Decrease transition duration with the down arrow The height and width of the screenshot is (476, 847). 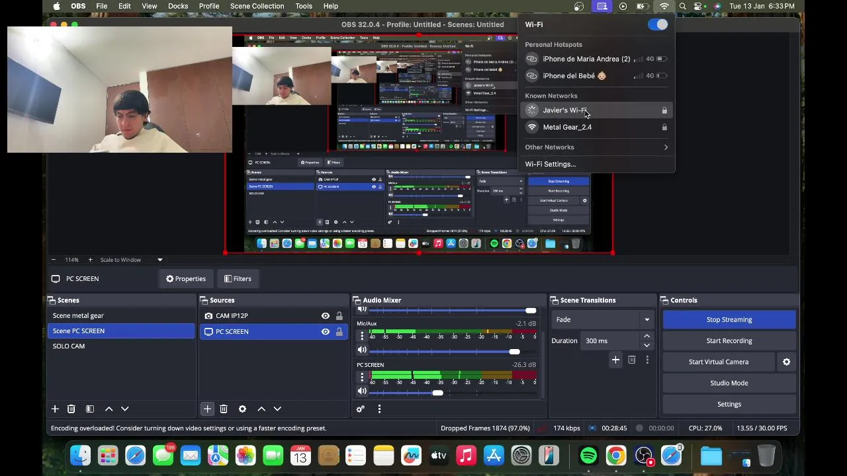(646, 345)
